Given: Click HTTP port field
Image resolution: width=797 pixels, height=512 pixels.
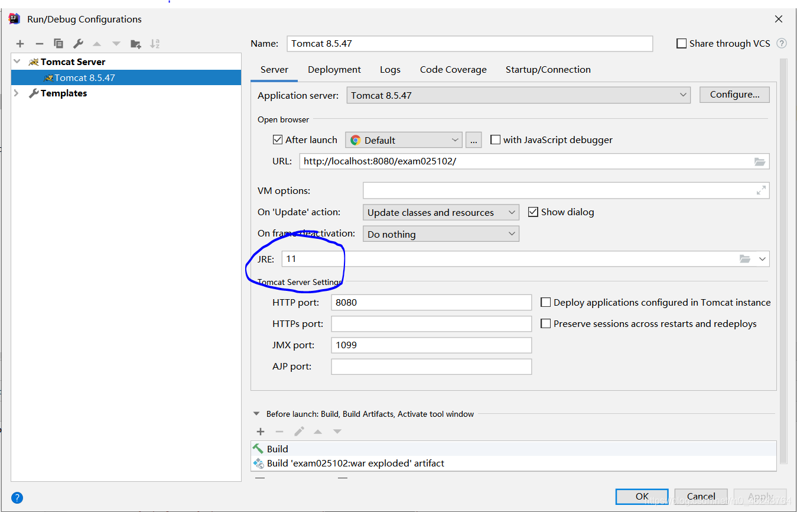Looking at the screenshot, I should (x=431, y=302).
